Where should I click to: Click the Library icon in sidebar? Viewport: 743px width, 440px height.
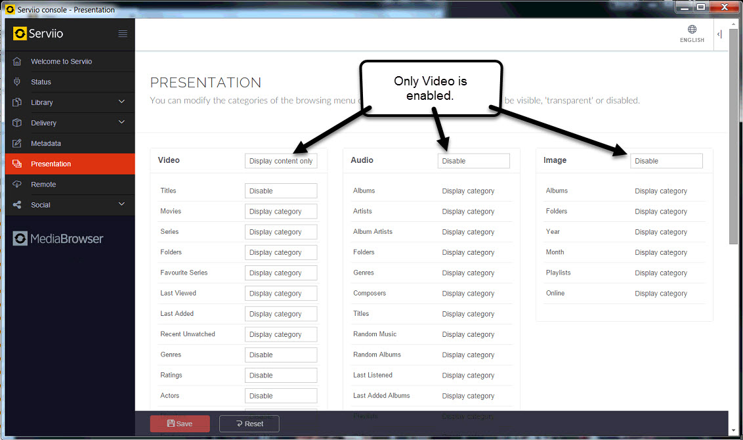(17, 102)
